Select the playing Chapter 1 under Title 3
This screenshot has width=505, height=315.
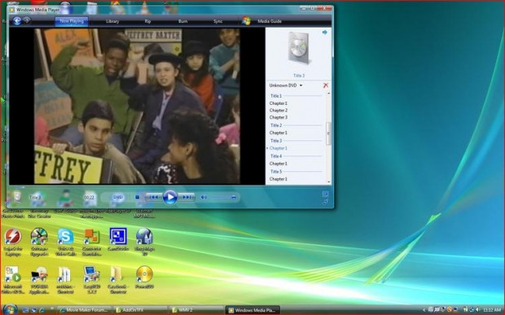point(279,148)
